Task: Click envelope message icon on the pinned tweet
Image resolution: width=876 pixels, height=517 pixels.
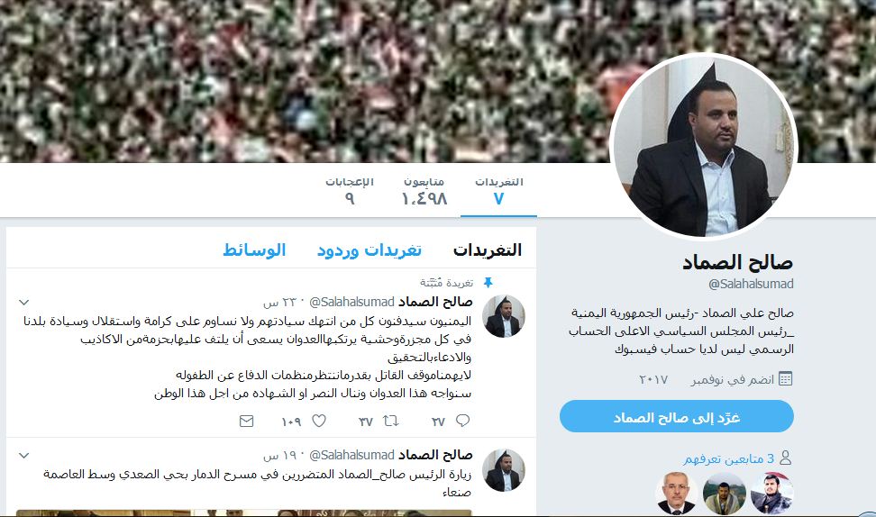Action: 246,421
